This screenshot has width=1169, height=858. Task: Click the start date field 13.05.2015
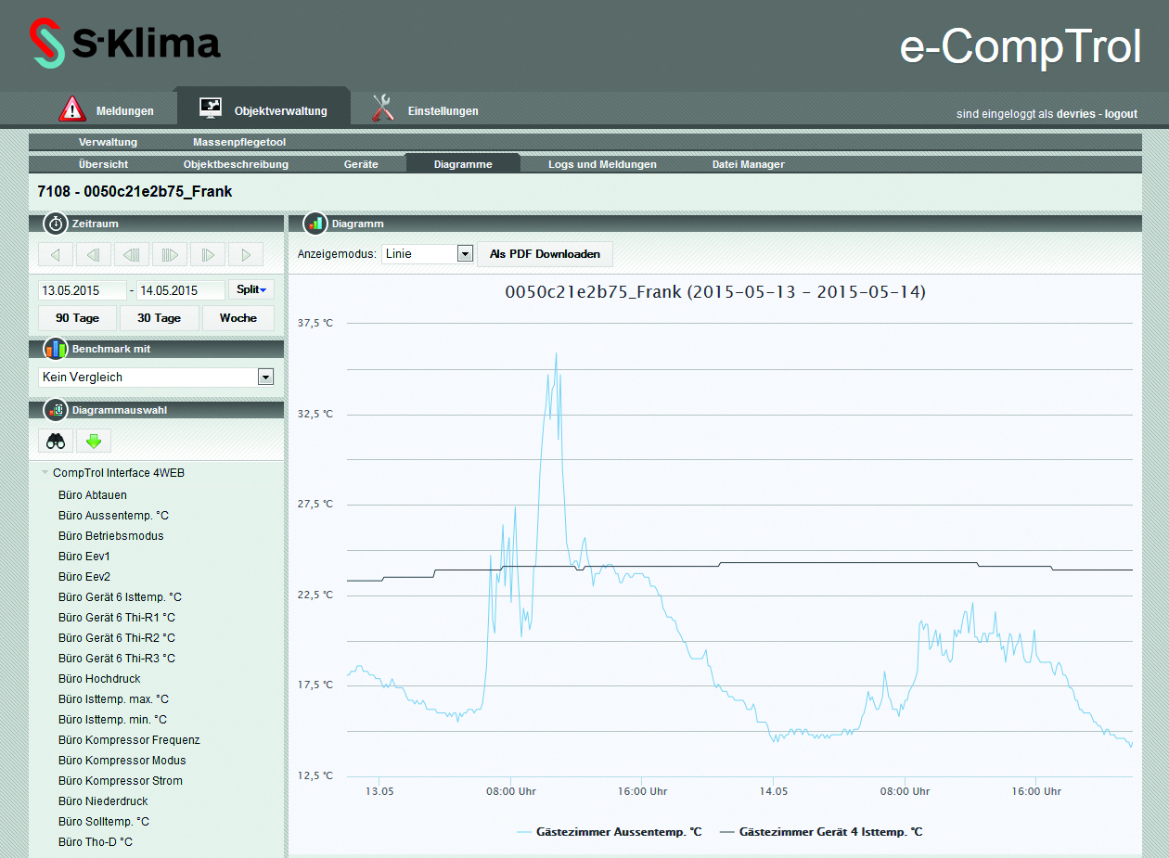pos(82,290)
